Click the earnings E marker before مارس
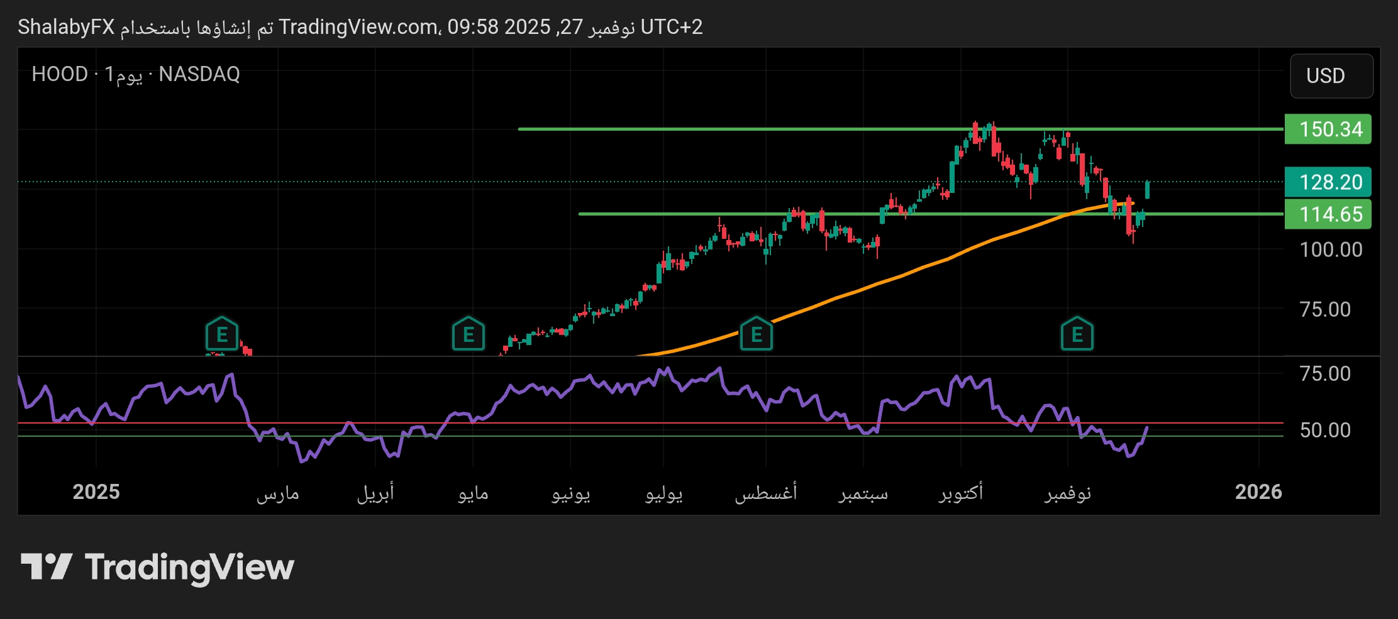 221,334
